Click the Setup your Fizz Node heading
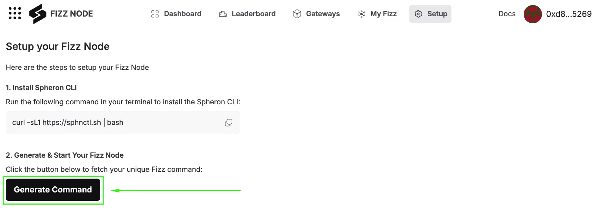The width and height of the screenshot is (598, 210). tap(58, 47)
